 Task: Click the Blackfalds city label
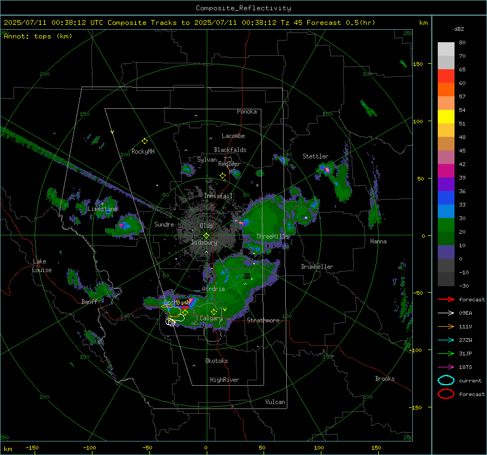230,150
